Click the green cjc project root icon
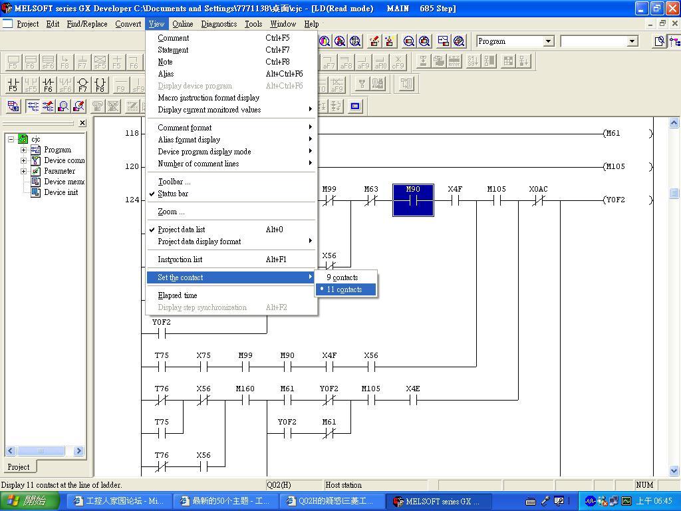Screen dimensions: 681x511 [23, 139]
